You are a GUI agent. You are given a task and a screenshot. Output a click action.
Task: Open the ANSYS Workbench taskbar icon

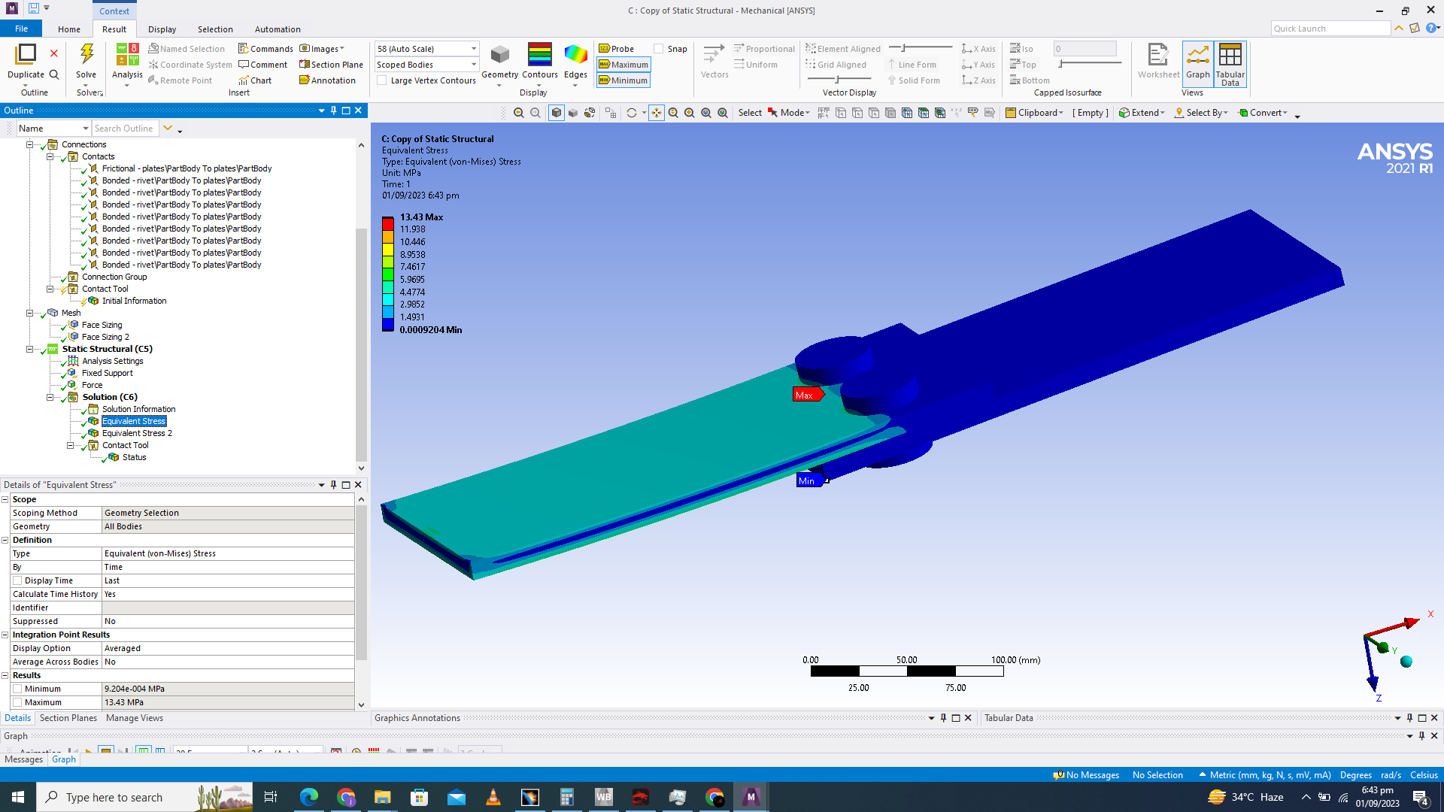click(604, 797)
